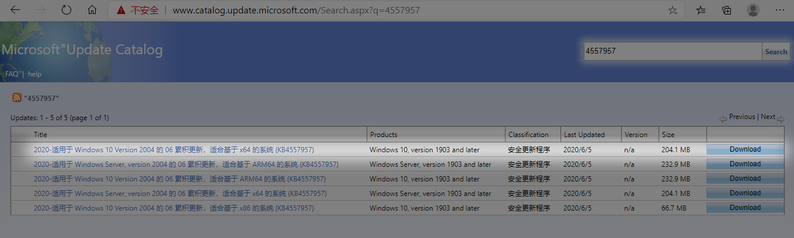Viewport: 794px width, 238px height.
Task: Click the catalog search input box
Action: tap(673, 51)
